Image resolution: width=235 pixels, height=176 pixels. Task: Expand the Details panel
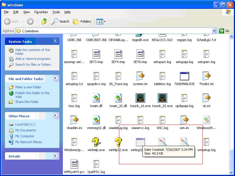[x=55, y=156]
